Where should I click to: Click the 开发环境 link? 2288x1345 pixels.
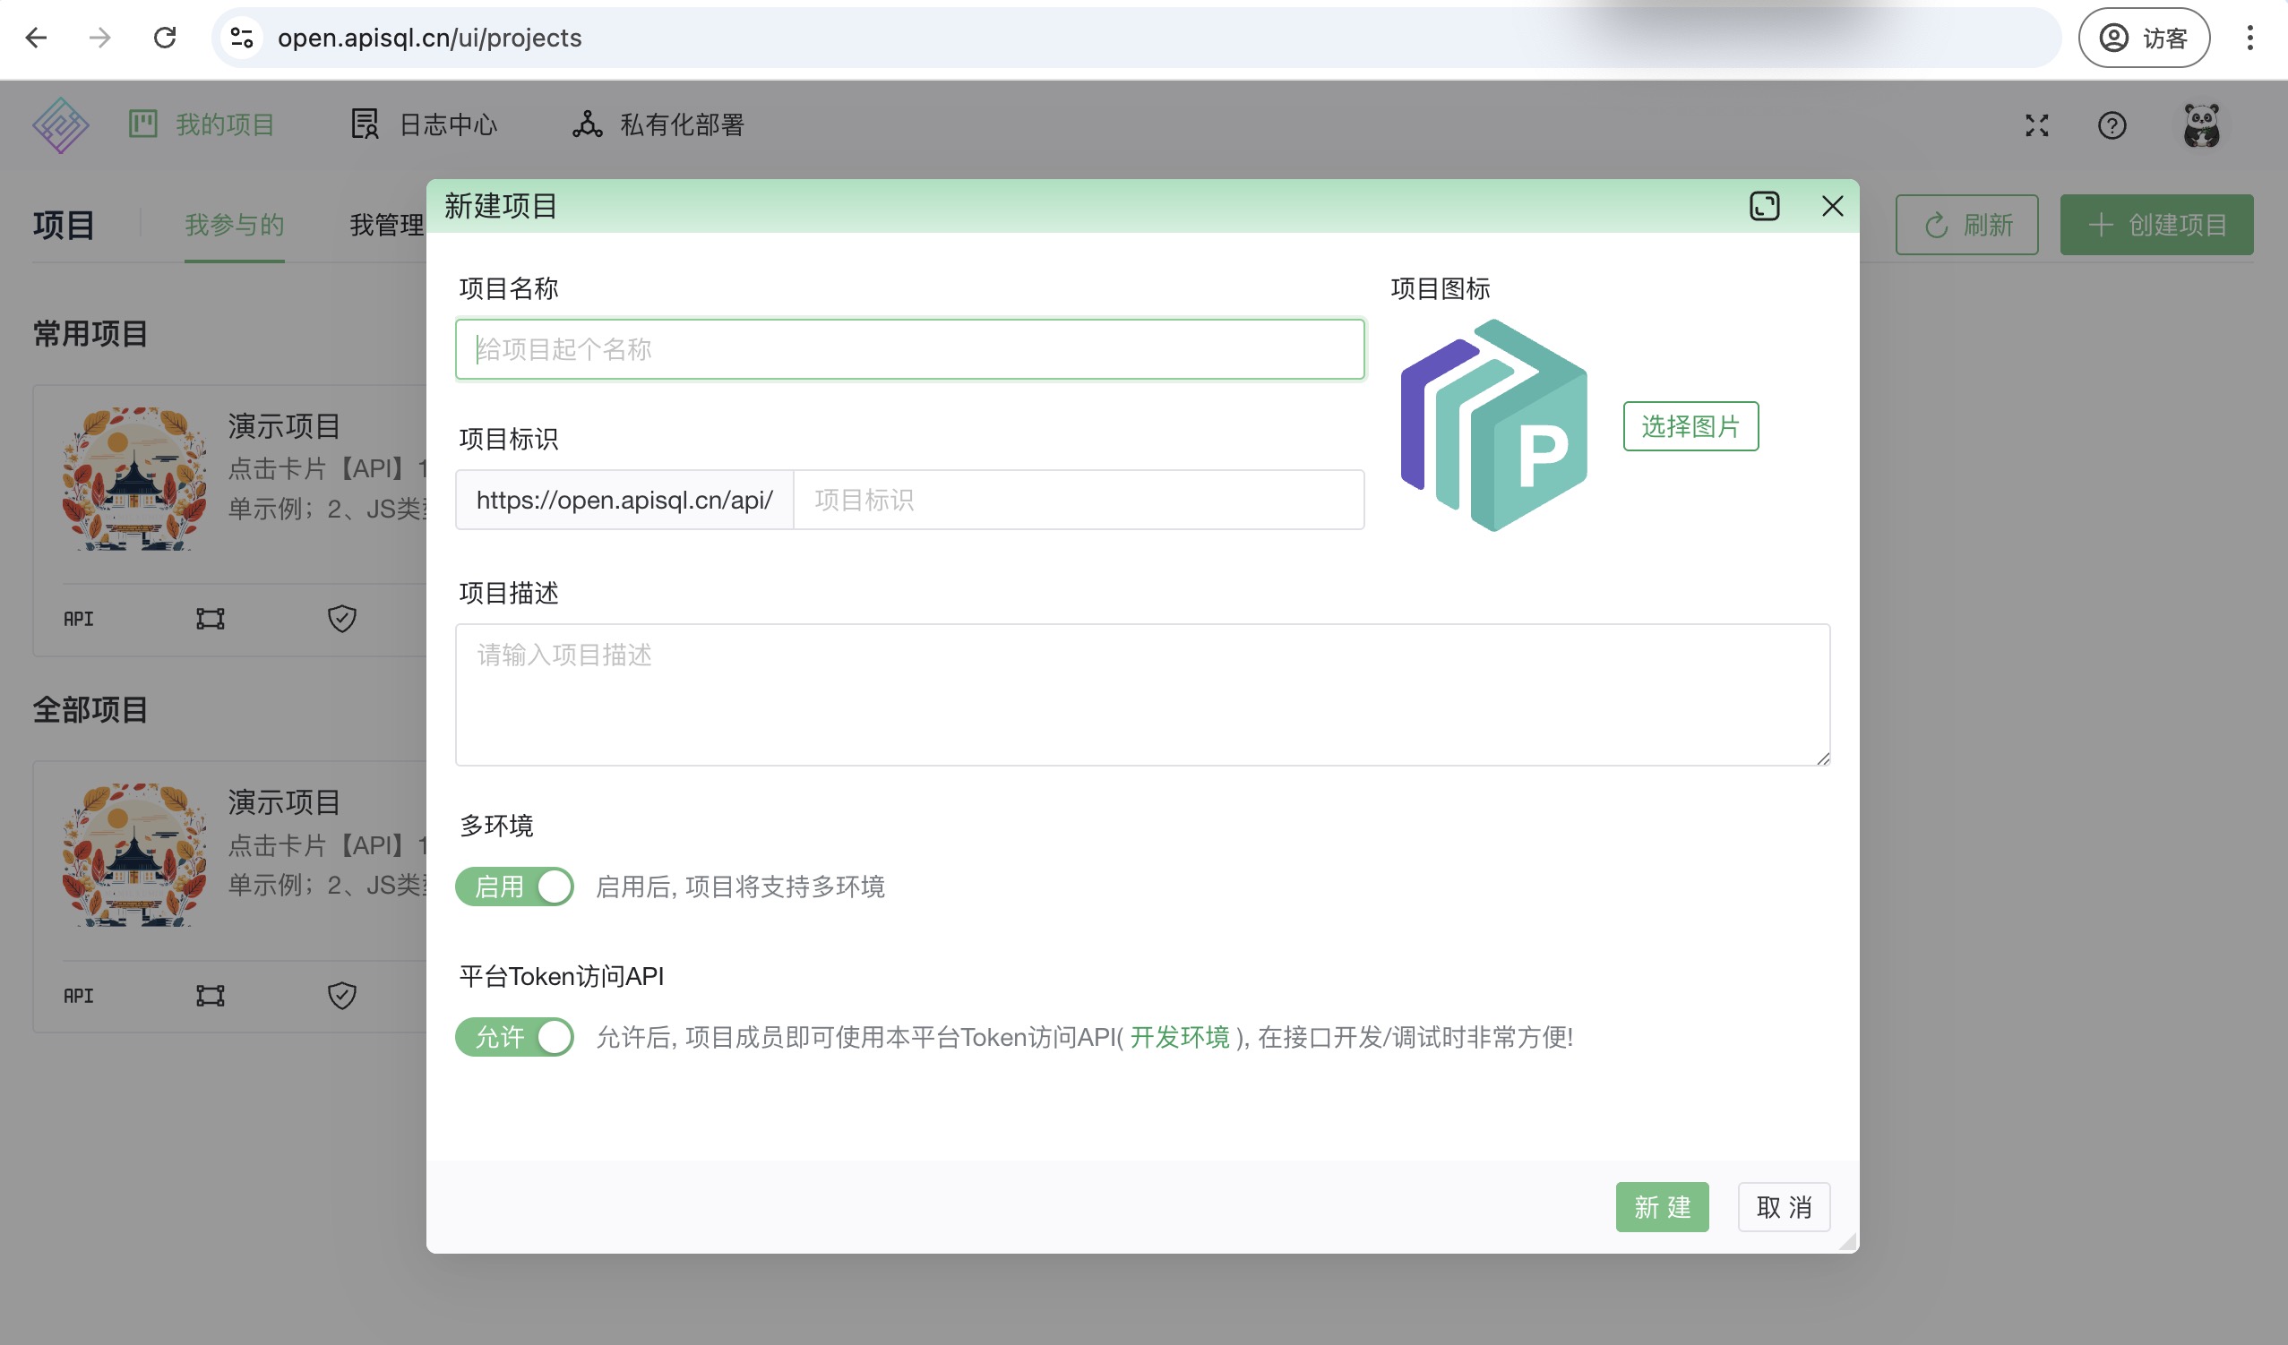click(1180, 1037)
